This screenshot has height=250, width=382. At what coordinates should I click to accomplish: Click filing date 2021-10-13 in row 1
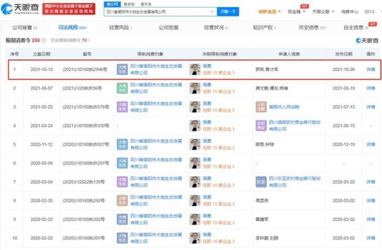(42, 70)
